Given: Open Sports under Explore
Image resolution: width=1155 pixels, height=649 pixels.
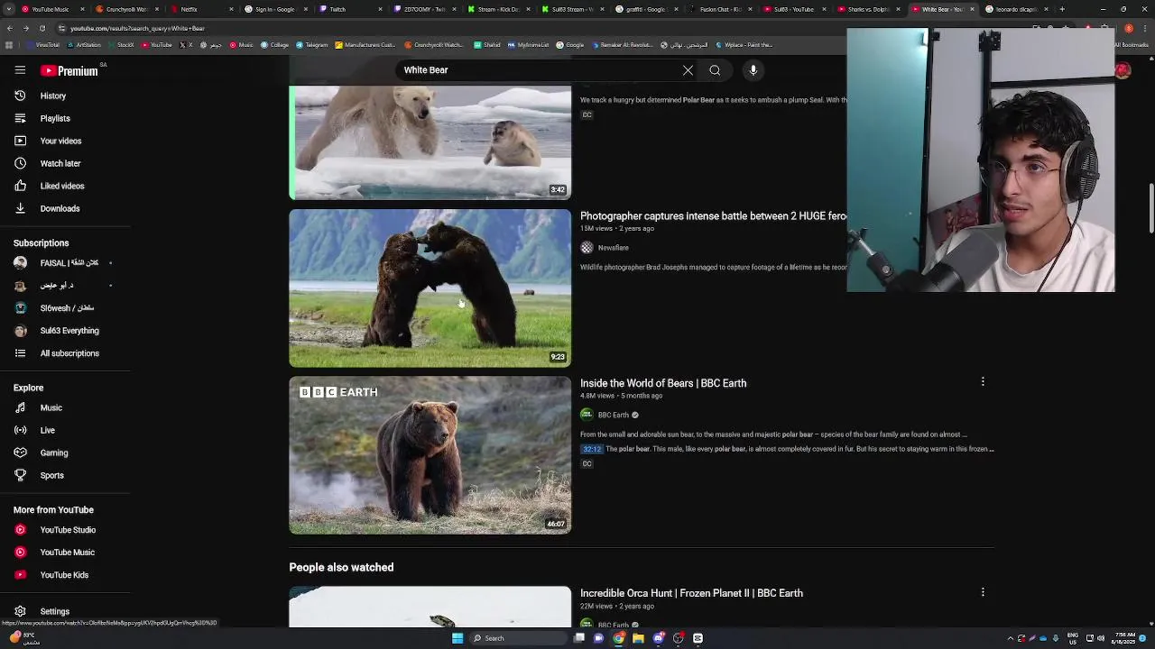Looking at the screenshot, I should (51, 475).
